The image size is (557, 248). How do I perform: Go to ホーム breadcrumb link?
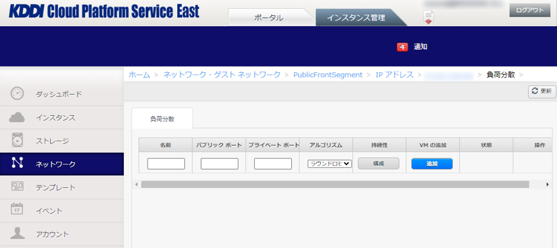coord(139,75)
